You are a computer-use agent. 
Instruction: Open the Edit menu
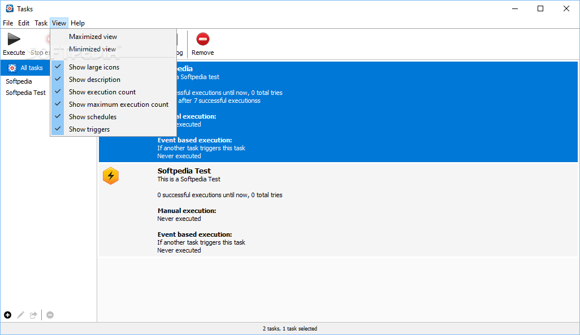[x=24, y=23]
